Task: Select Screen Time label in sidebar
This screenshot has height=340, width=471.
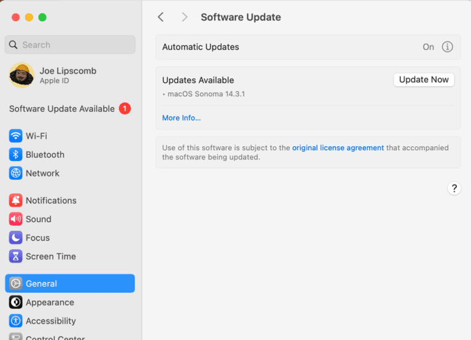Action: pyautogui.click(x=51, y=256)
